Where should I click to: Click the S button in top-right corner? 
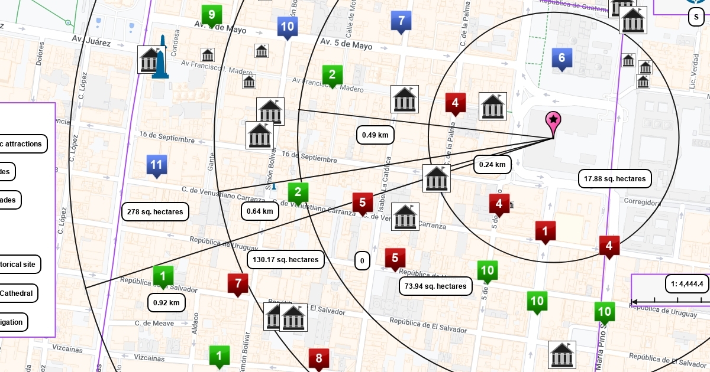tap(697, 17)
